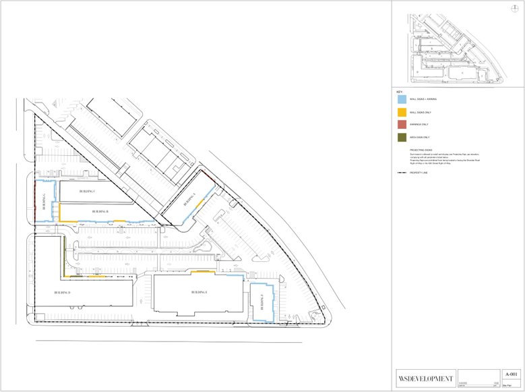The width and height of the screenshot is (525, 392).
Task: Select the Building F label
Action: 262,302
